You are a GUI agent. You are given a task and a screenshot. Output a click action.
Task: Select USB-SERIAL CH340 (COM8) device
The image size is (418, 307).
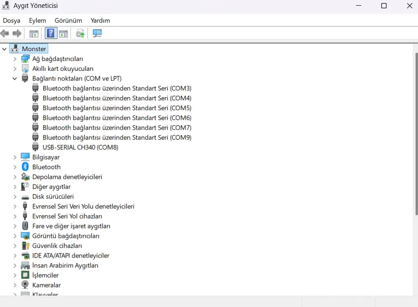coord(80,147)
